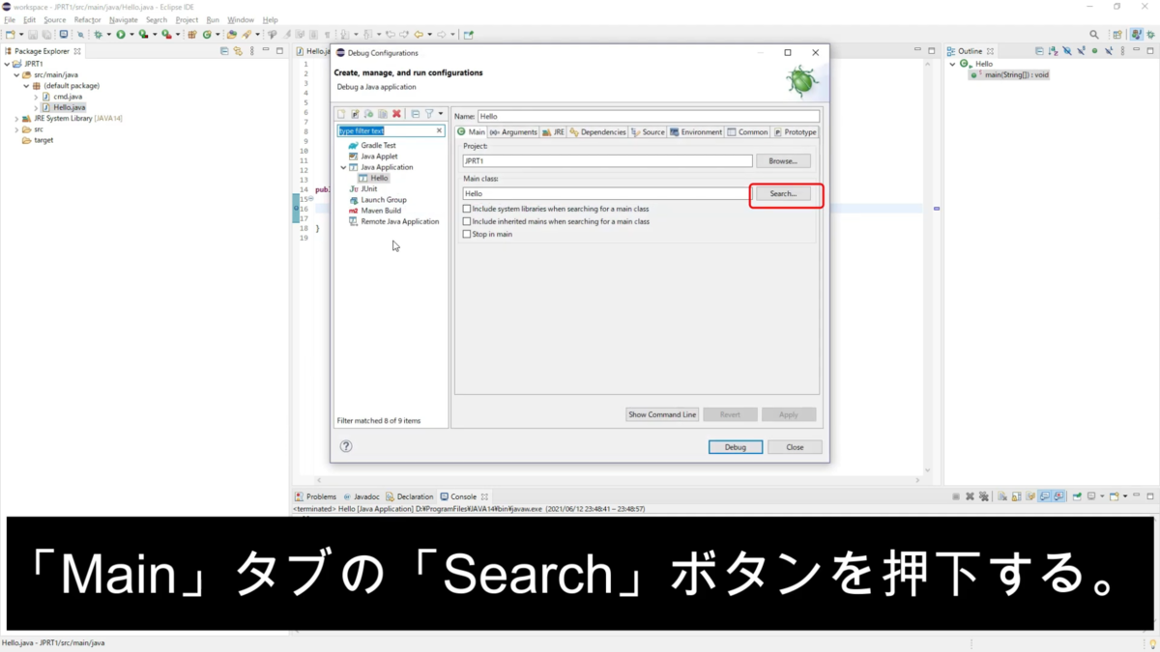
Task: Open the filter dropdown arrow in dialog toolbar
Action: 441,114
